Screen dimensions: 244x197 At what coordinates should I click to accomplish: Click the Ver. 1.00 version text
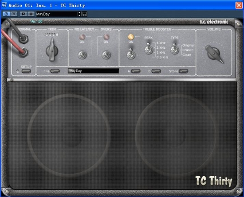(x=36, y=21)
